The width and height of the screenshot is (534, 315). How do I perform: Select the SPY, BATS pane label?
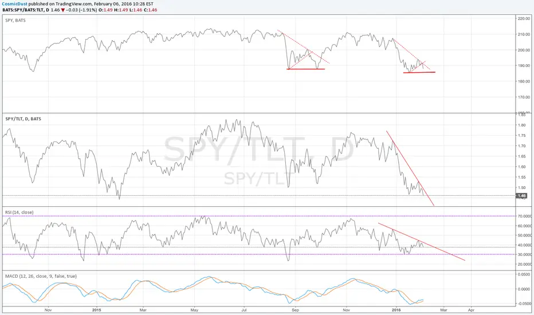pyautogui.click(x=15, y=21)
